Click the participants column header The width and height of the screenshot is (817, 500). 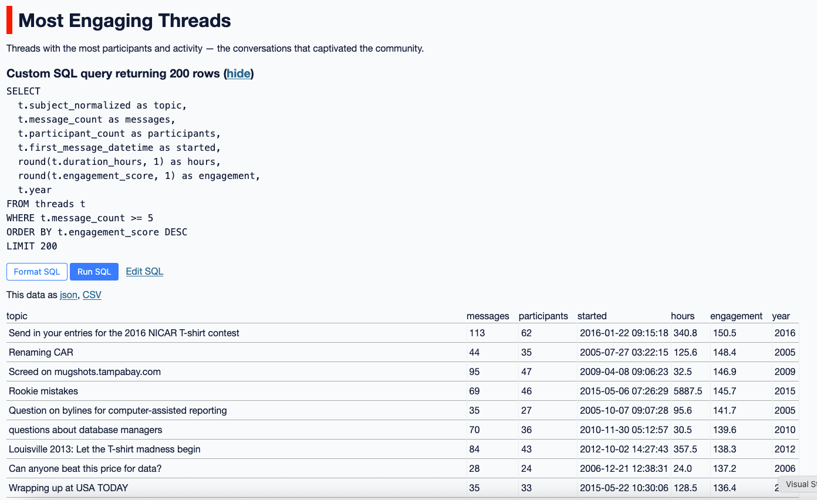click(543, 316)
